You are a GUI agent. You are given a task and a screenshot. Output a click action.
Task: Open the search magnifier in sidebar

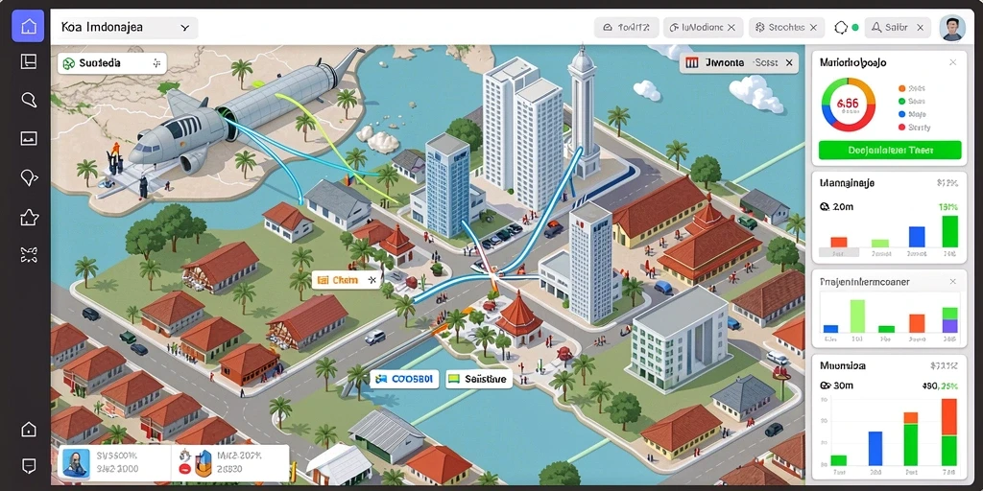point(29,100)
